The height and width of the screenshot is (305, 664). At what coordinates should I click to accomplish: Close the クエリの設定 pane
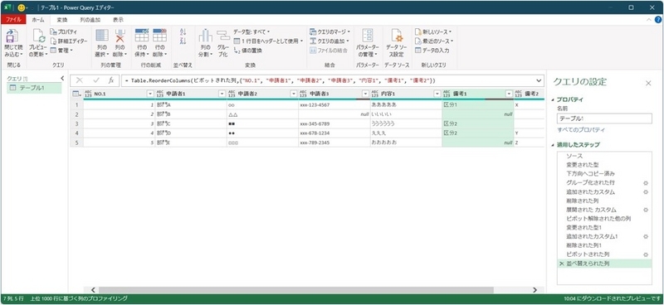[x=648, y=84]
